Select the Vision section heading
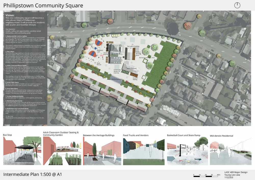Image resolution: width=255 pixels, height=180 pixels. pyautogui.click(x=10, y=15)
